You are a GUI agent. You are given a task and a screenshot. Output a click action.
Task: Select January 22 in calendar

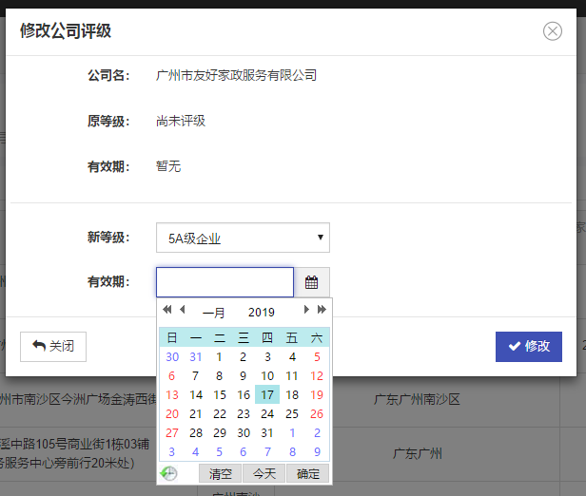point(220,413)
